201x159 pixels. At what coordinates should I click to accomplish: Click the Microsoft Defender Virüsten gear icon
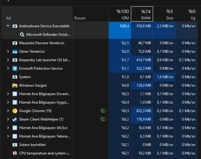(x=22, y=35)
